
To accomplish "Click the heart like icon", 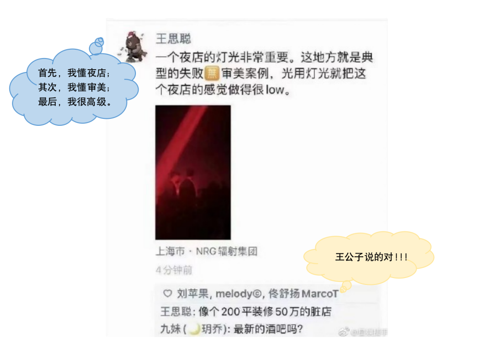I will pos(167,293).
